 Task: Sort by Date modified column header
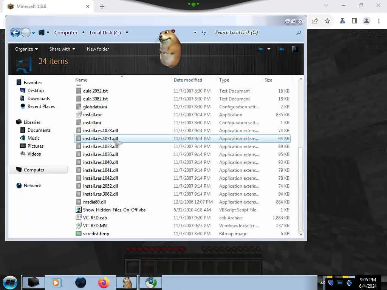[x=188, y=80]
